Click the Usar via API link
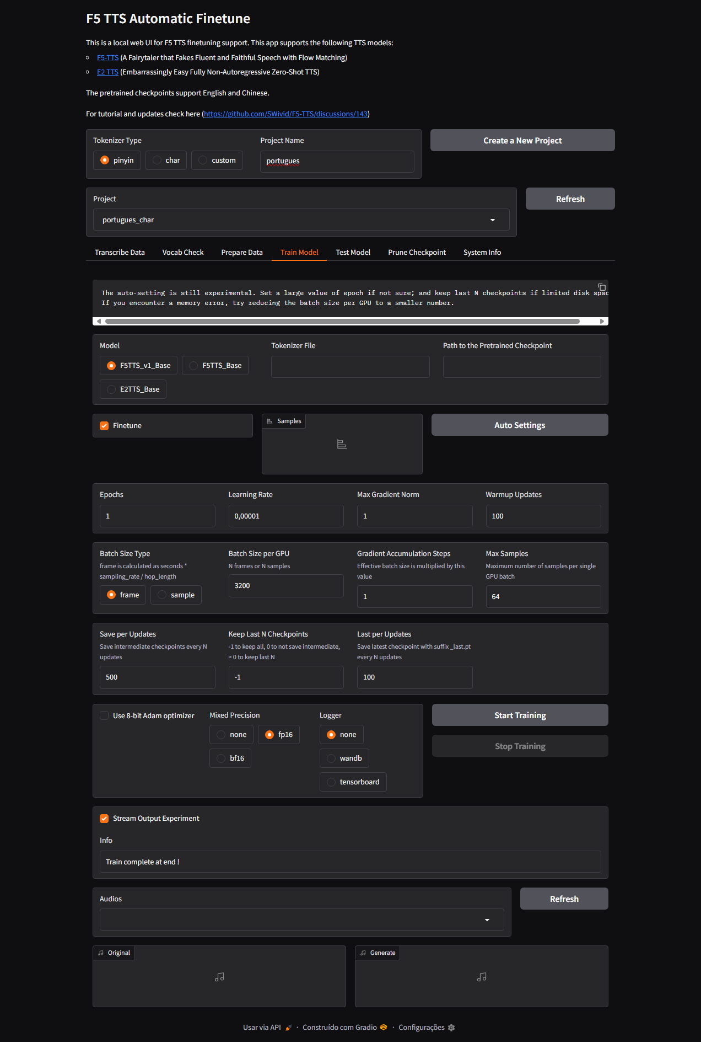 coord(267,1027)
